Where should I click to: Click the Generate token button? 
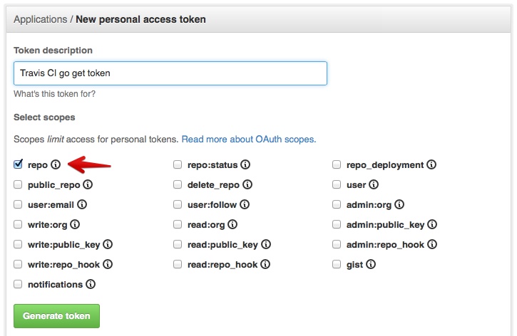pyautogui.click(x=56, y=316)
